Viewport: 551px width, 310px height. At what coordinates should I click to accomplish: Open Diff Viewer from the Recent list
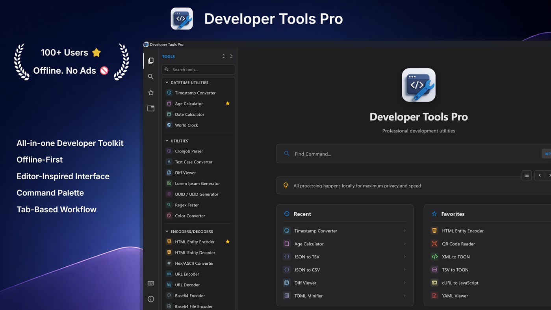(345, 283)
